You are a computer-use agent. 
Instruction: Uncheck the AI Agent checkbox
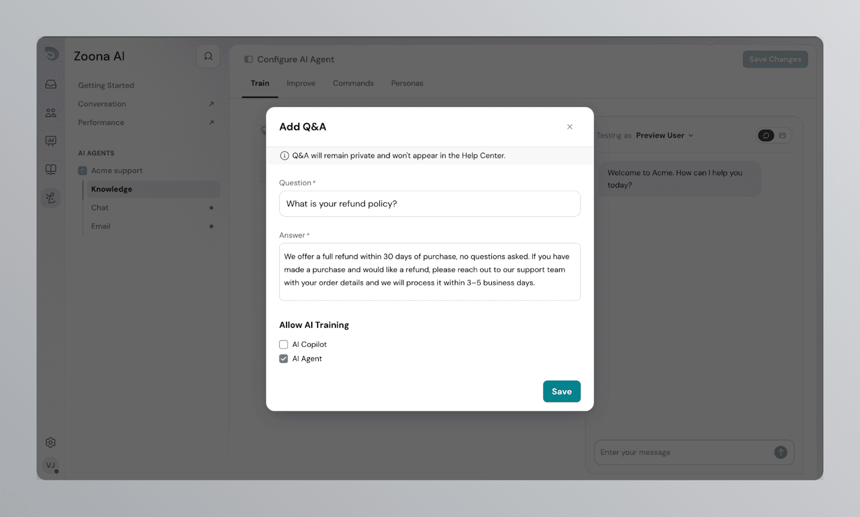pyautogui.click(x=284, y=359)
